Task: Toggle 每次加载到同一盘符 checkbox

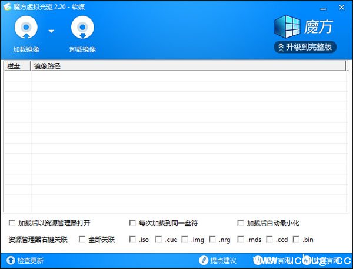Action: [132, 223]
